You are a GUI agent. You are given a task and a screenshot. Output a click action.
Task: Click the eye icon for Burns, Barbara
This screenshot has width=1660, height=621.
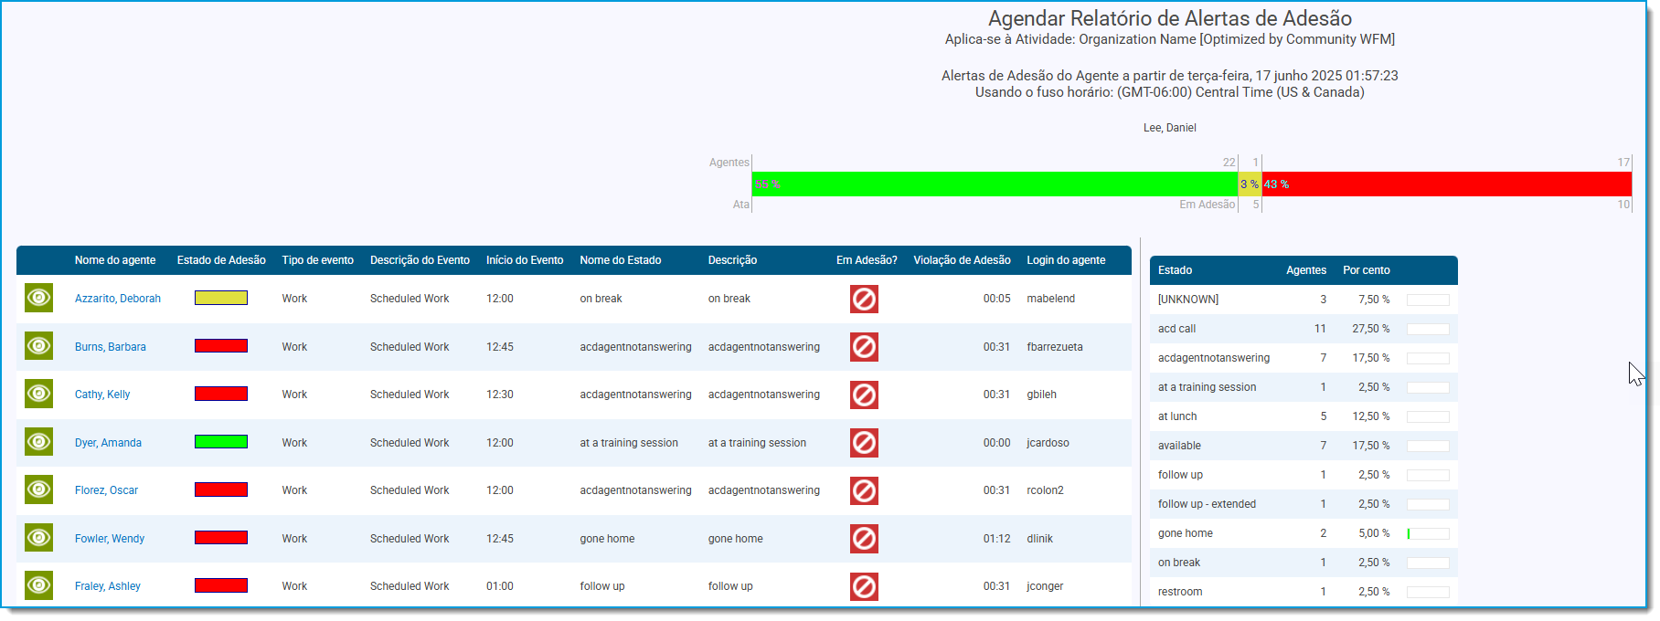pos(38,346)
